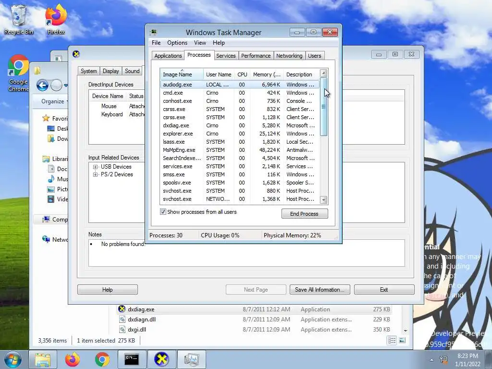492x369 pixels.
Task: Select dxdiag.exe file icon in Explorer
Action: pos(122,309)
